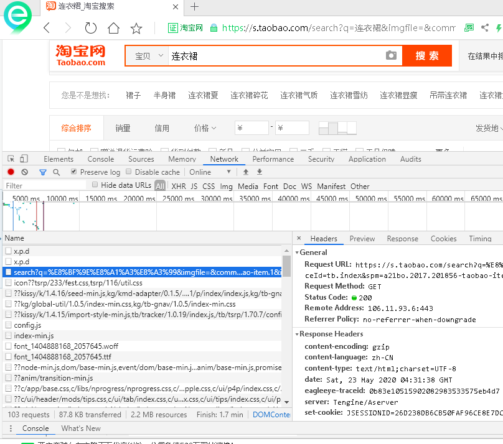Bookmark page with the star icon
This screenshot has height=444, width=503.
click(x=136, y=28)
